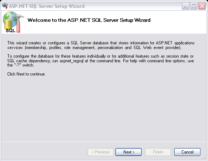Click the SQL database hammer logo
This screenshot has width=208, height=161.
pyautogui.click(x=13, y=22)
